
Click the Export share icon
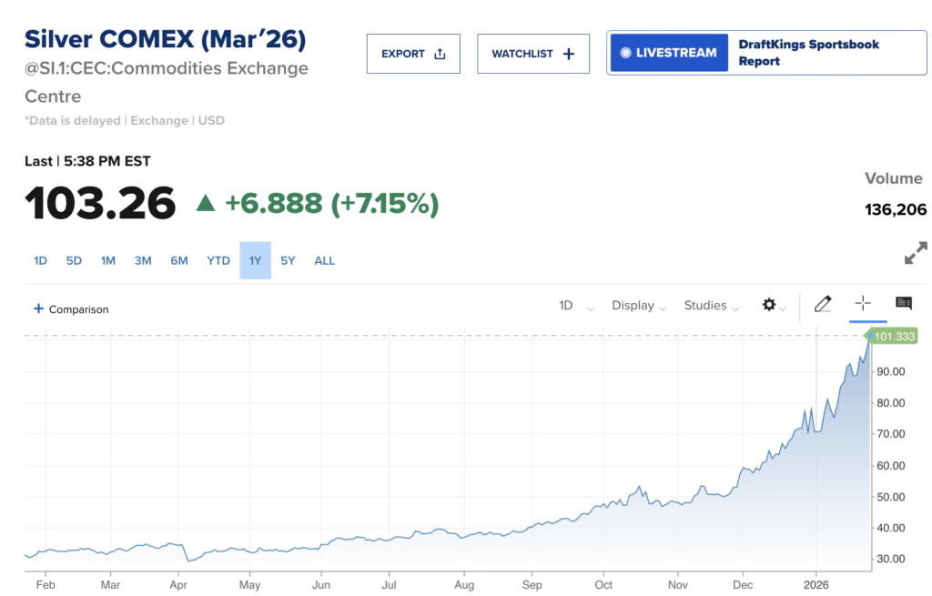[440, 54]
